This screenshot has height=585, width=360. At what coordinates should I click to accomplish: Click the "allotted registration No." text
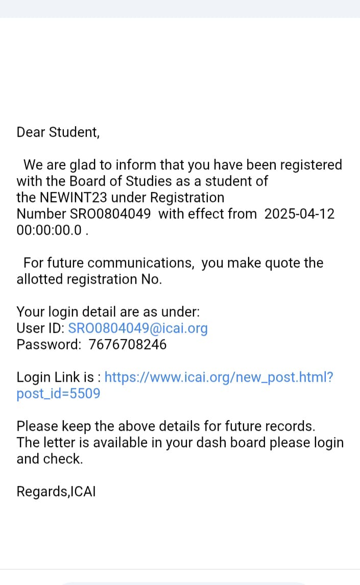pos(89,279)
